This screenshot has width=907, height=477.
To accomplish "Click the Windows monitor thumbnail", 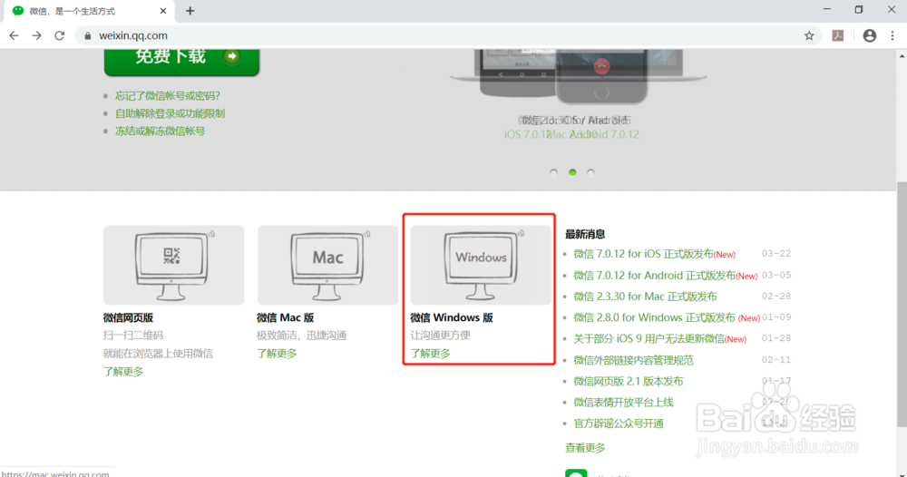I will (481, 265).
